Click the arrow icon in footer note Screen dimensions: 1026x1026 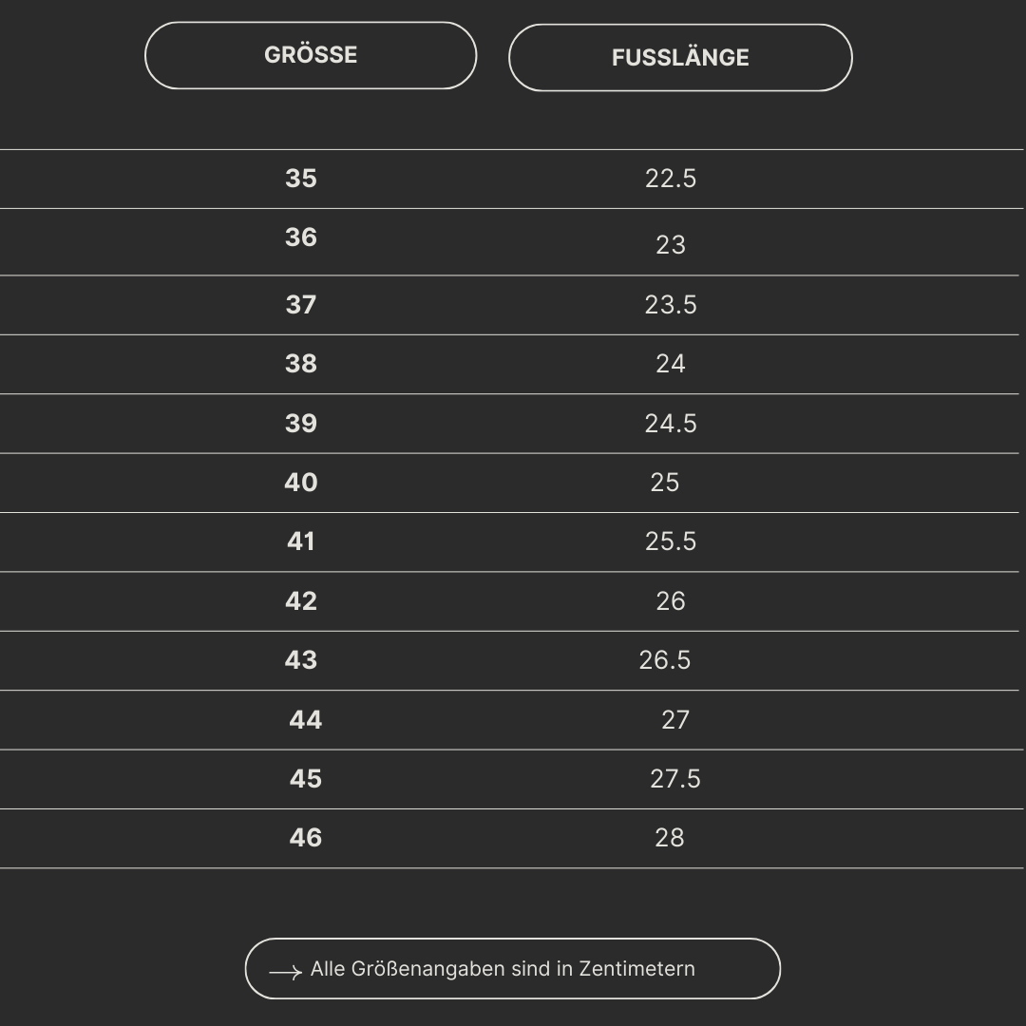point(285,972)
